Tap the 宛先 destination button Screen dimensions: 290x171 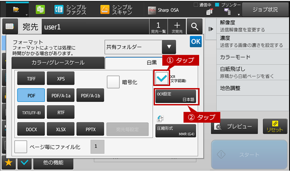coord(30,27)
